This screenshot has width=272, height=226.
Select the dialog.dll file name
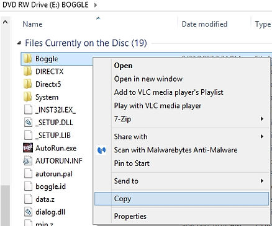[50, 212]
